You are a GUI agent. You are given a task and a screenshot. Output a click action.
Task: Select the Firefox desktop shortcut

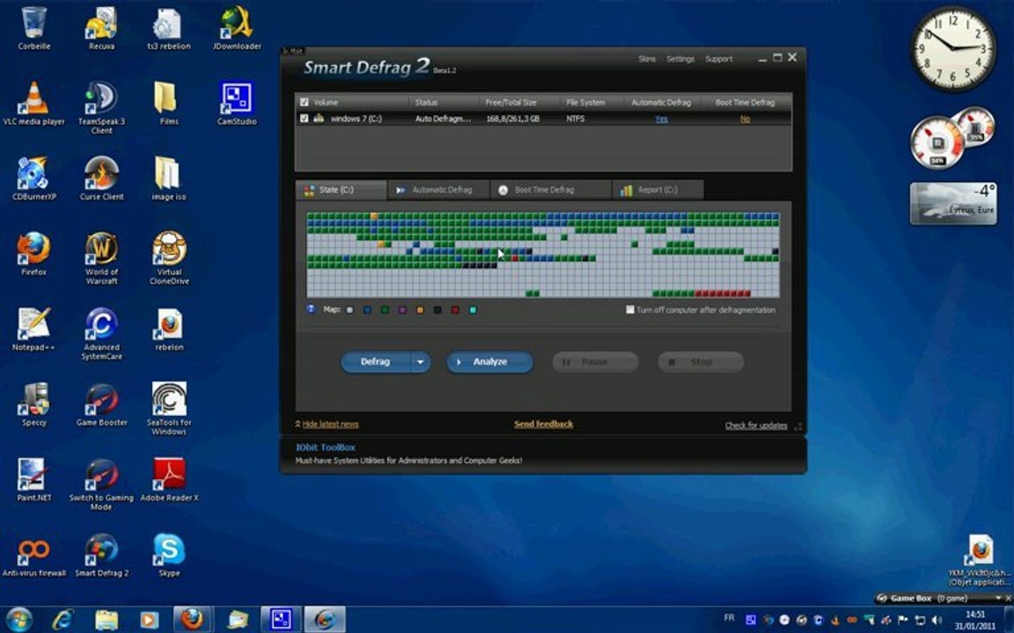pos(33,254)
